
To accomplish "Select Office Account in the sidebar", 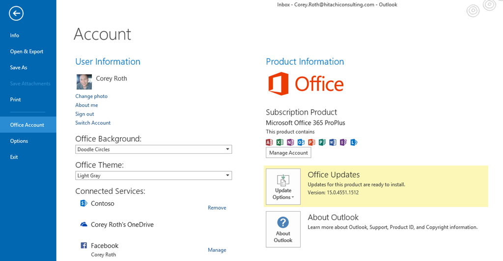I will point(28,125).
